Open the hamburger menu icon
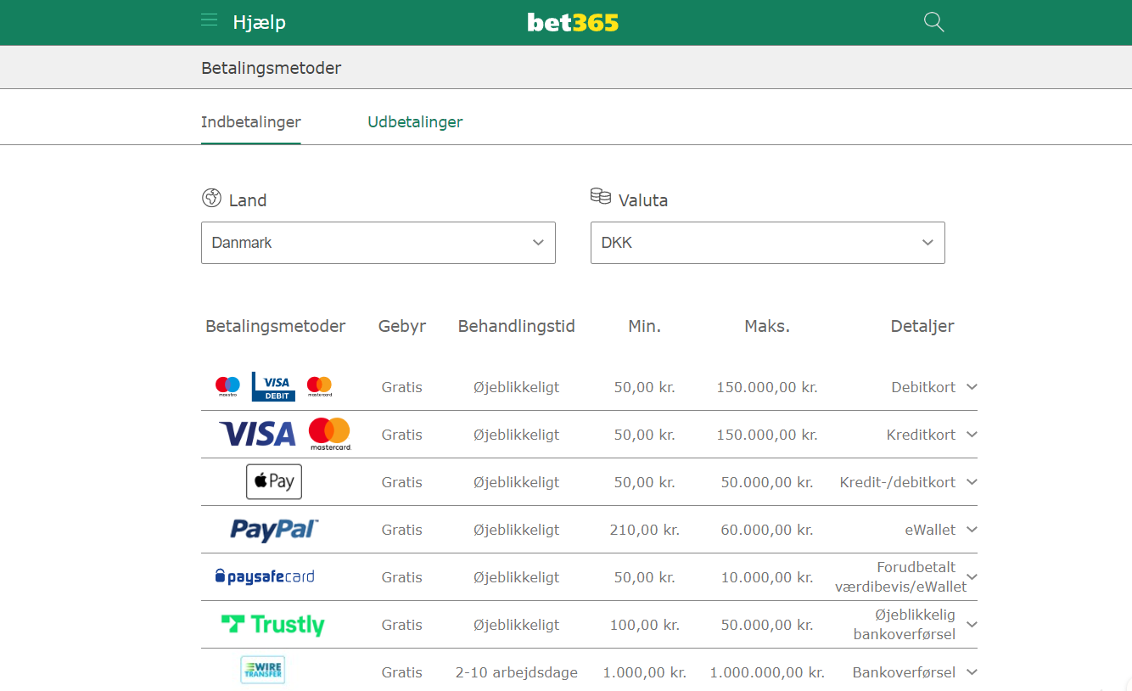Viewport: 1132px width, 691px height. click(x=209, y=20)
